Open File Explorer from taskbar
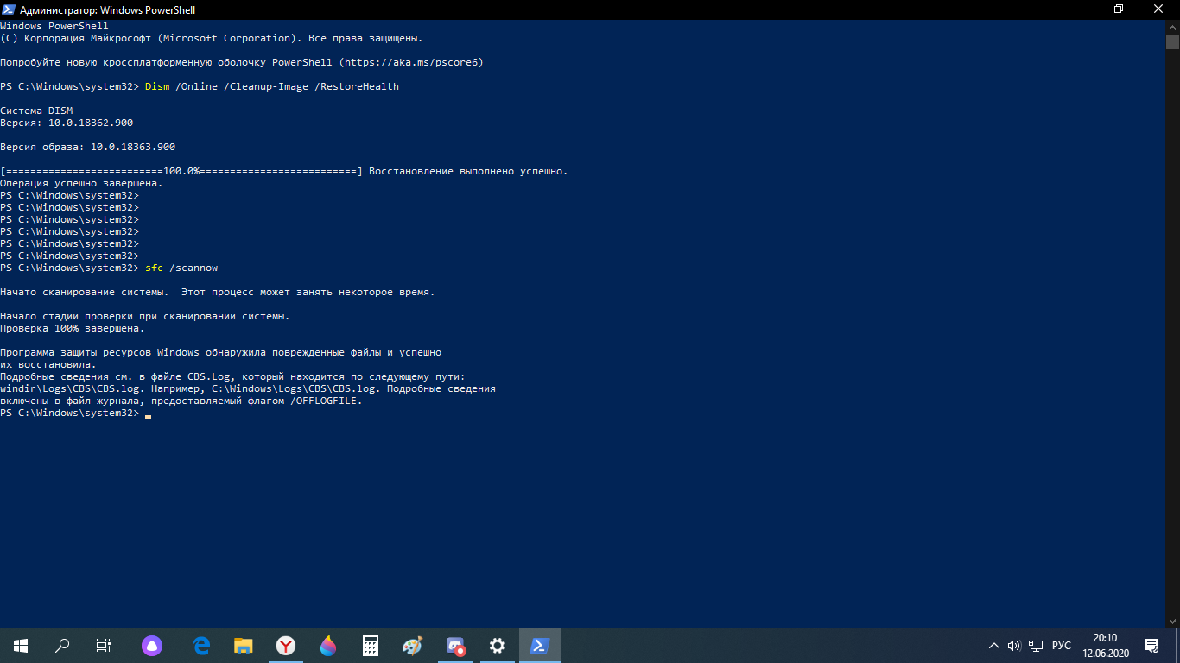The image size is (1180, 663). point(244,645)
